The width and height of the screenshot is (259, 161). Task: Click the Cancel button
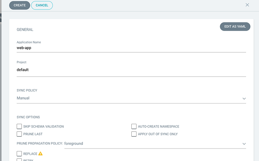coord(42,5)
